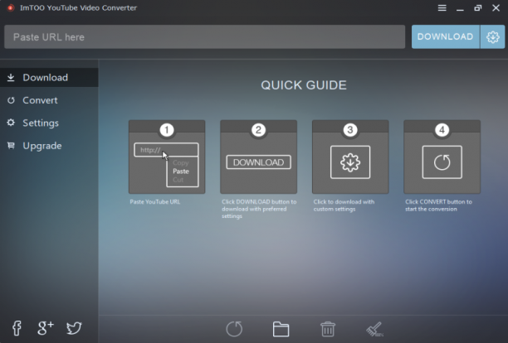Click quick guide step 4 convert card
Image resolution: width=508 pixels, height=343 pixels.
(442, 157)
